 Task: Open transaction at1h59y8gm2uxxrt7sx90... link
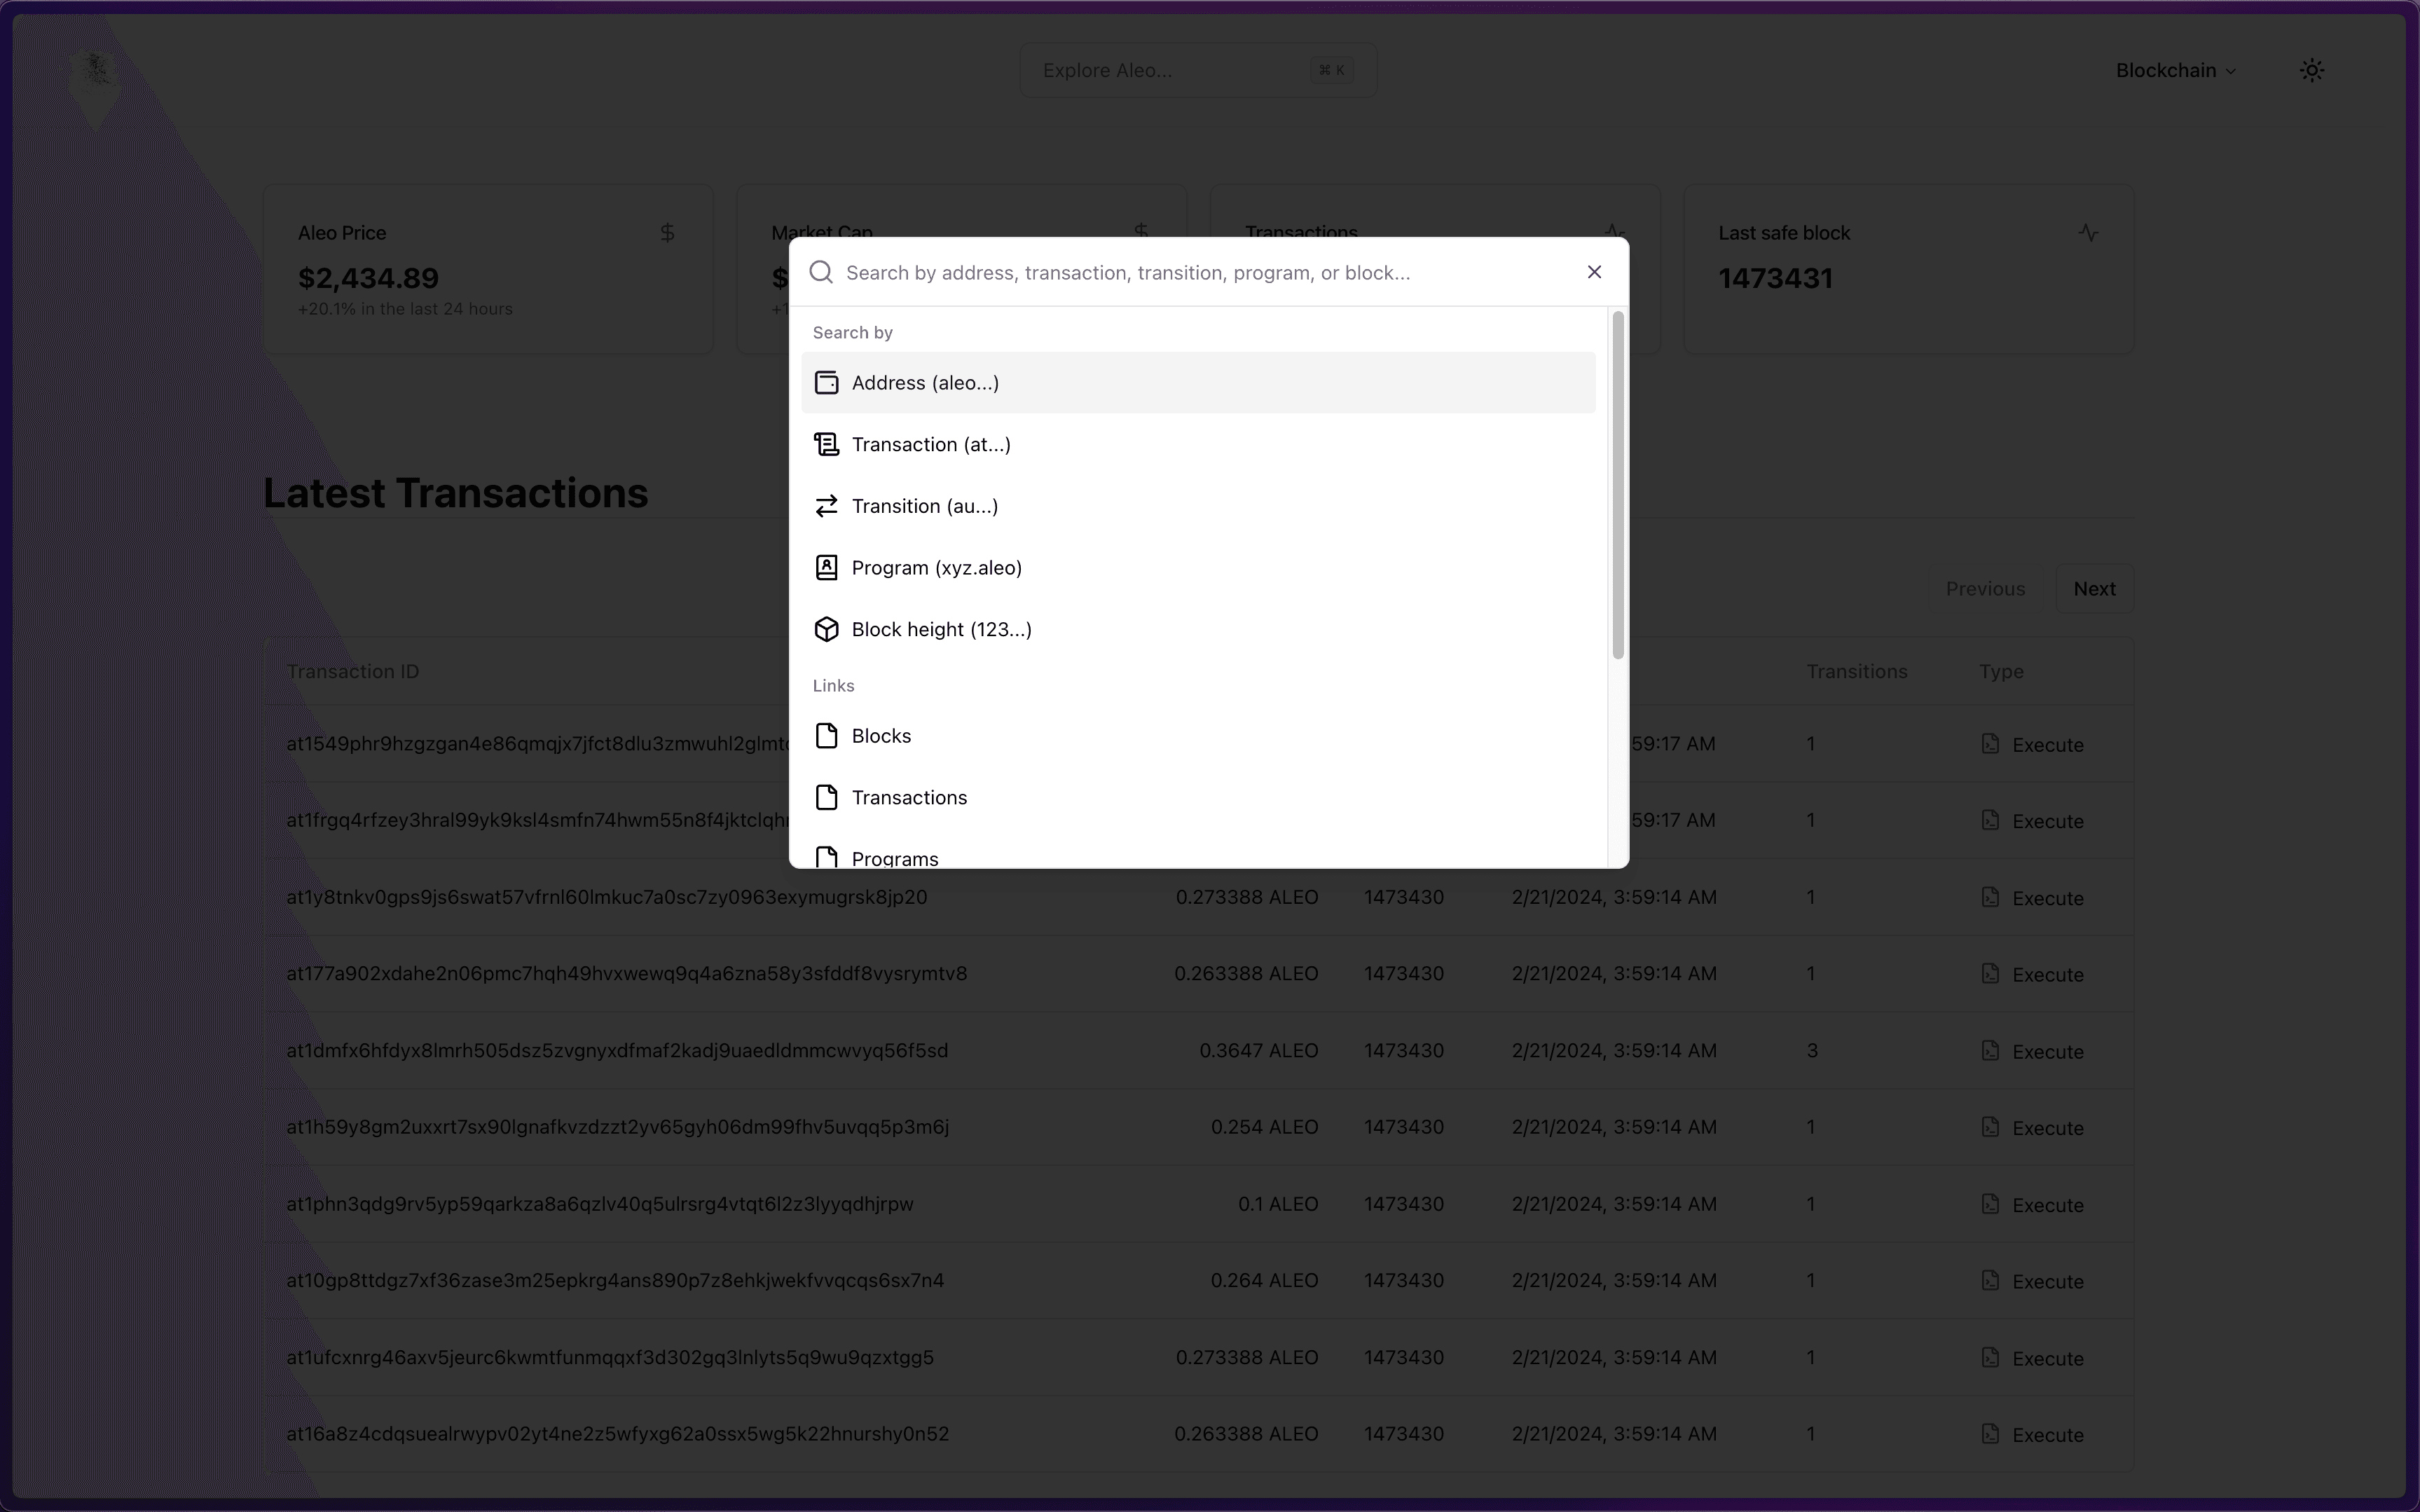[x=618, y=1127]
